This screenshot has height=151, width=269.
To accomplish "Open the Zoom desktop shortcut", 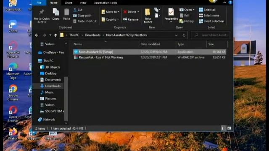I will tap(13, 26).
